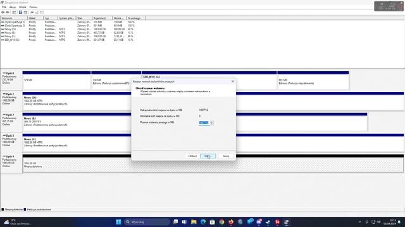
Task: Increase volume size with the spinner up arrow
Action: click(211, 122)
